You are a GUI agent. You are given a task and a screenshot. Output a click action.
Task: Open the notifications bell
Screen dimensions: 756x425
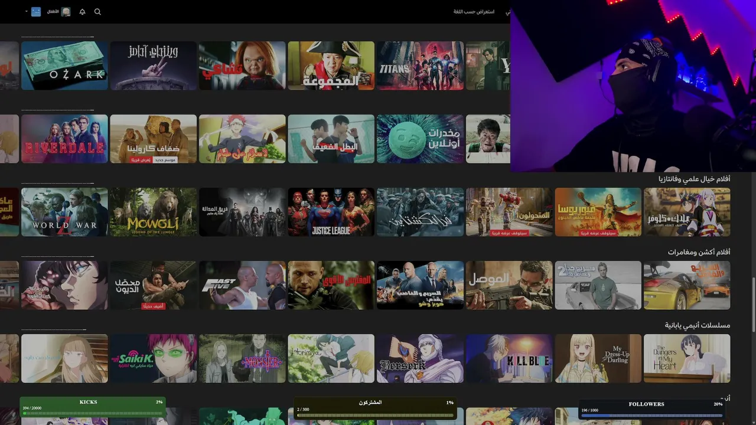tap(82, 12)
